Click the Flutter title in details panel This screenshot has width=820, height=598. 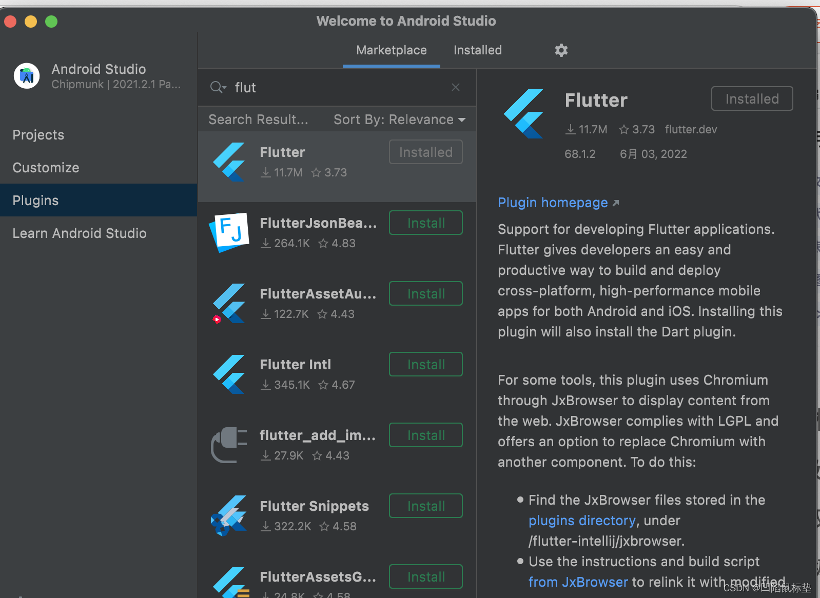[x=596, y=100]
